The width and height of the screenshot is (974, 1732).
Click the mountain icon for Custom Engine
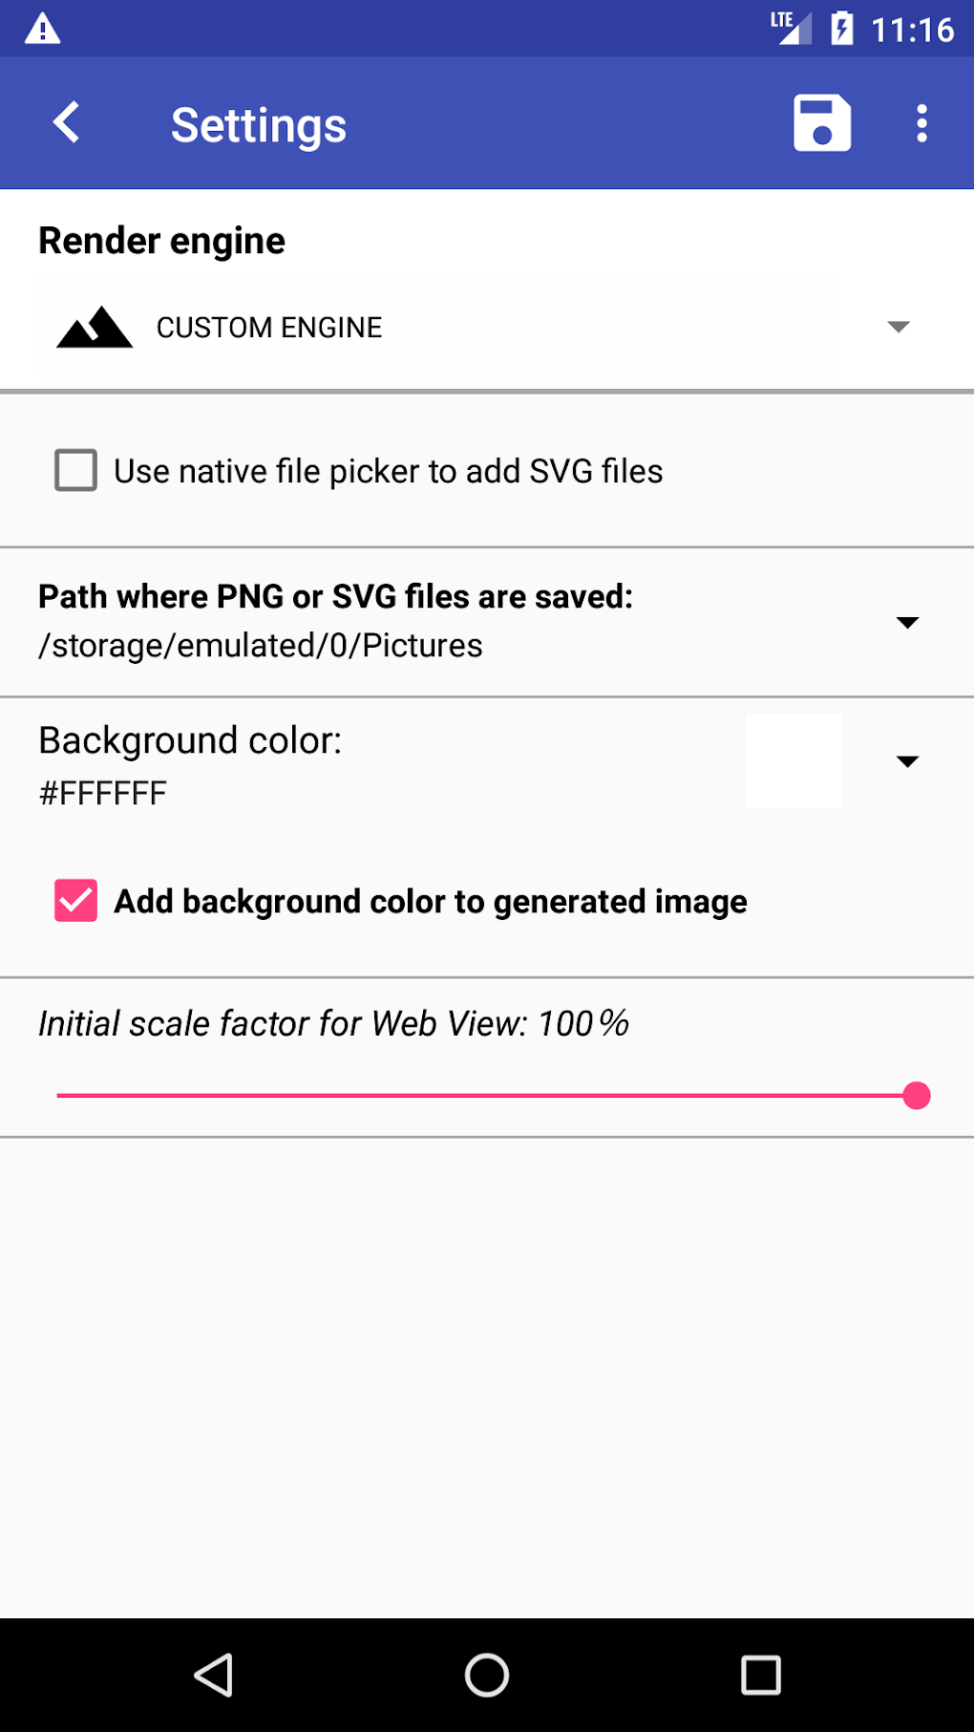point(95,328)
